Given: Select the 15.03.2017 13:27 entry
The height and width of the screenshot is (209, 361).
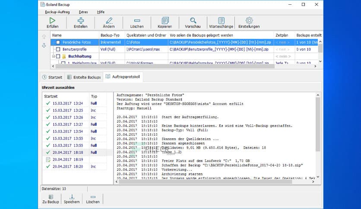Looking at the screenshot, I should (x=75, y=124).
